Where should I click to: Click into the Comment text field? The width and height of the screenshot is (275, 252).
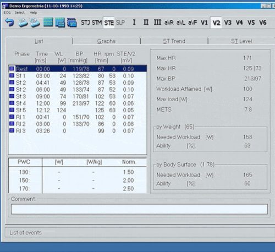139,209
